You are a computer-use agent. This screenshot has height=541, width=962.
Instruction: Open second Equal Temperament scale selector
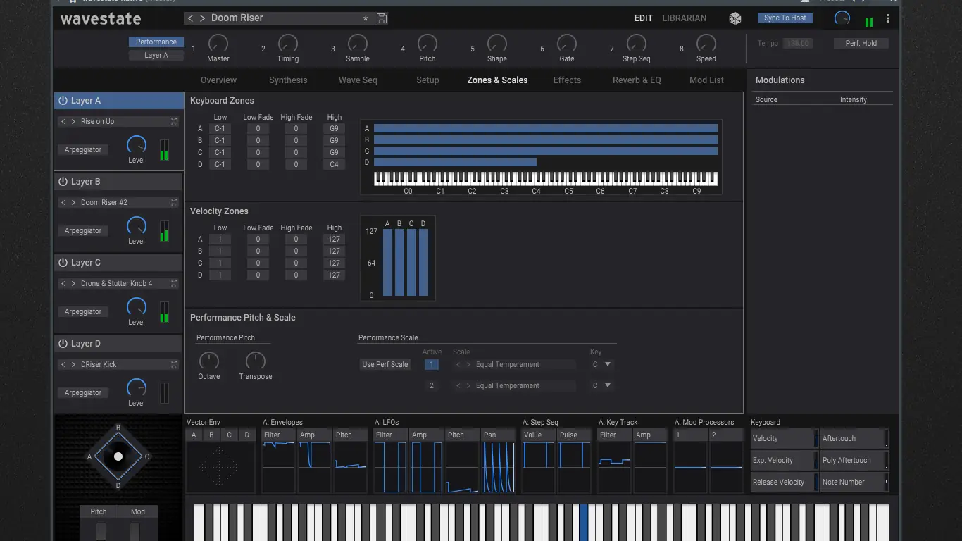pos(525,386)
